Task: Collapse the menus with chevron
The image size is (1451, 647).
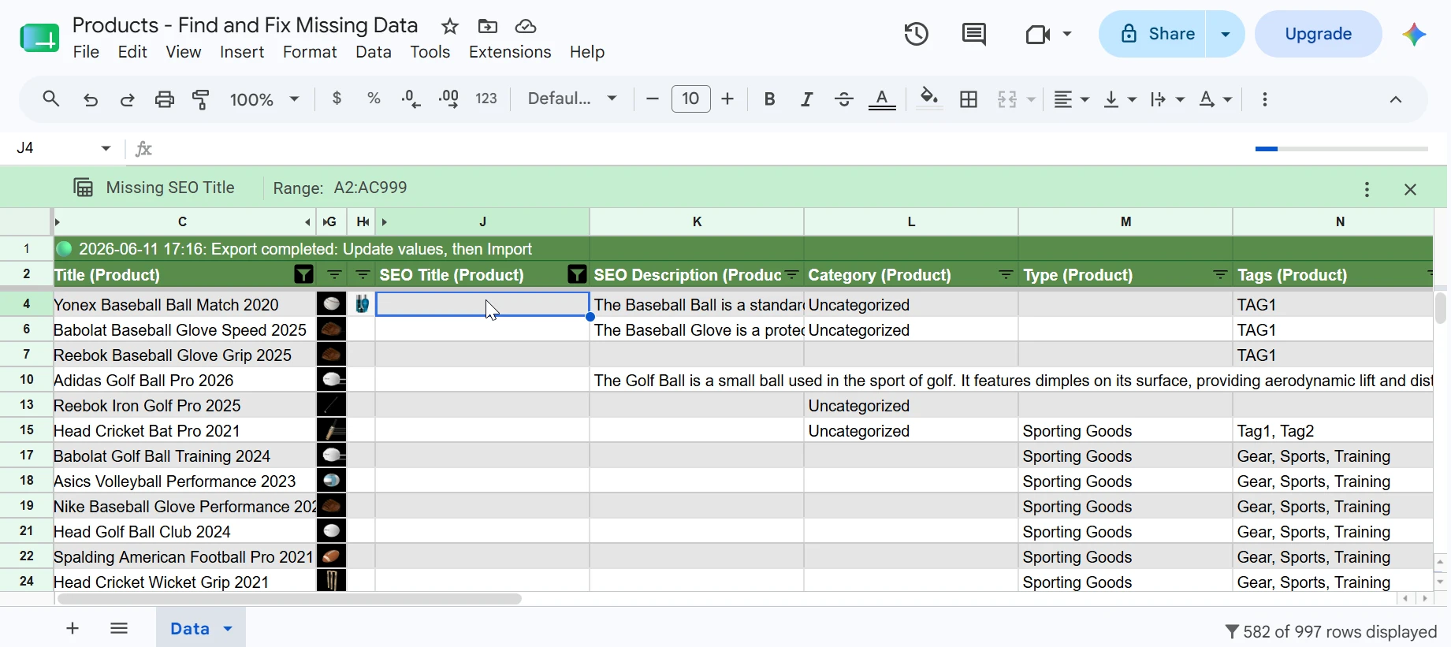Action: [x=1396, y=99]
